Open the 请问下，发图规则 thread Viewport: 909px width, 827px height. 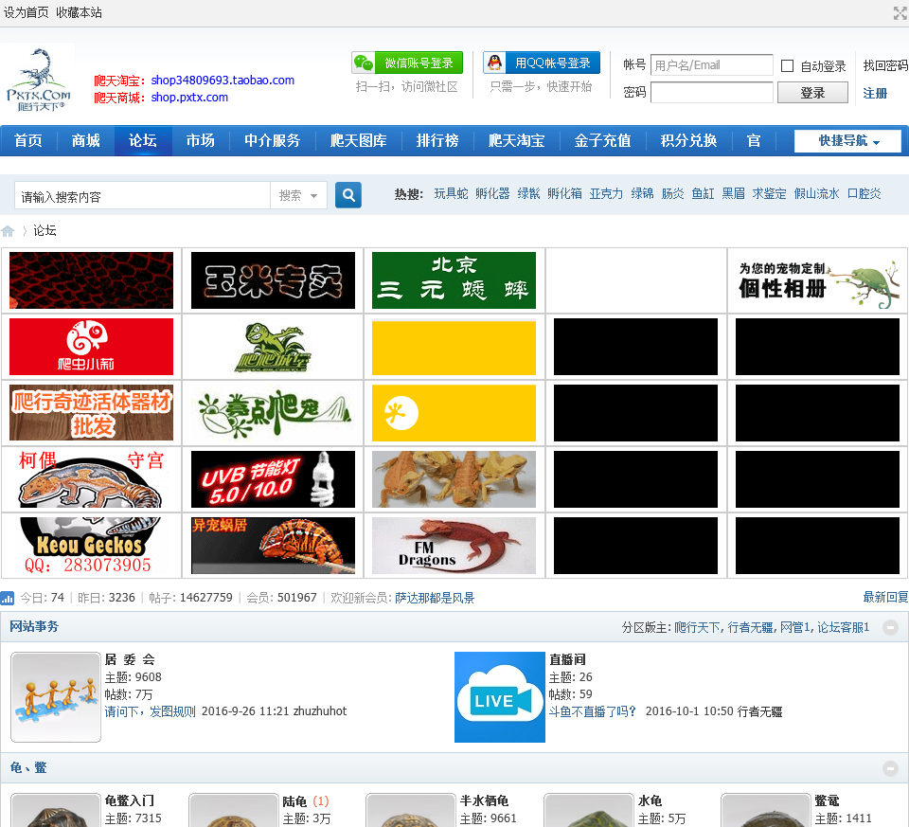[x=151, y=711]
